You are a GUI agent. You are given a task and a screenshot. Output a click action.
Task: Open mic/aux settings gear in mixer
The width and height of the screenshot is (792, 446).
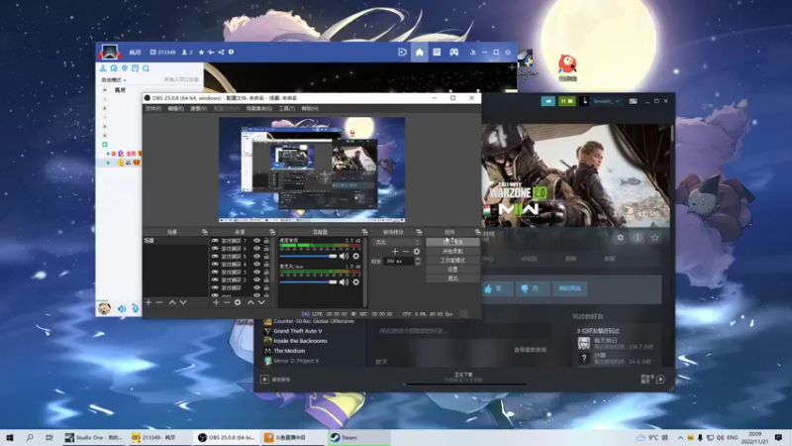click(356, 281)
